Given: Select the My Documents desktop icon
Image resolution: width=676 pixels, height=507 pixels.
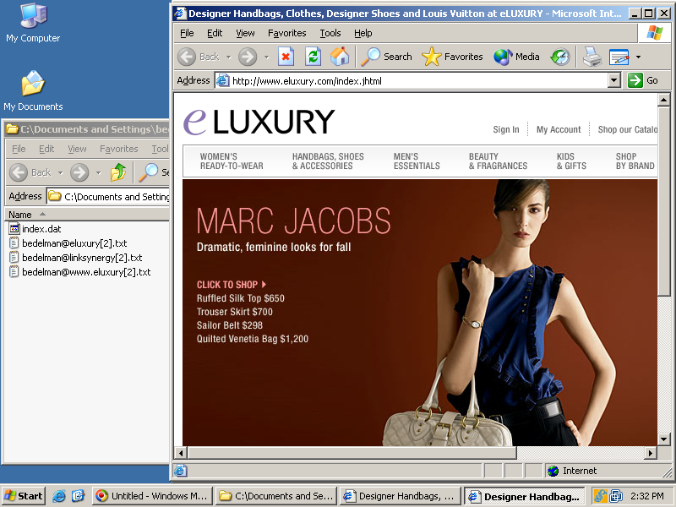Looking at the screenshot, I should coord(33,91).
